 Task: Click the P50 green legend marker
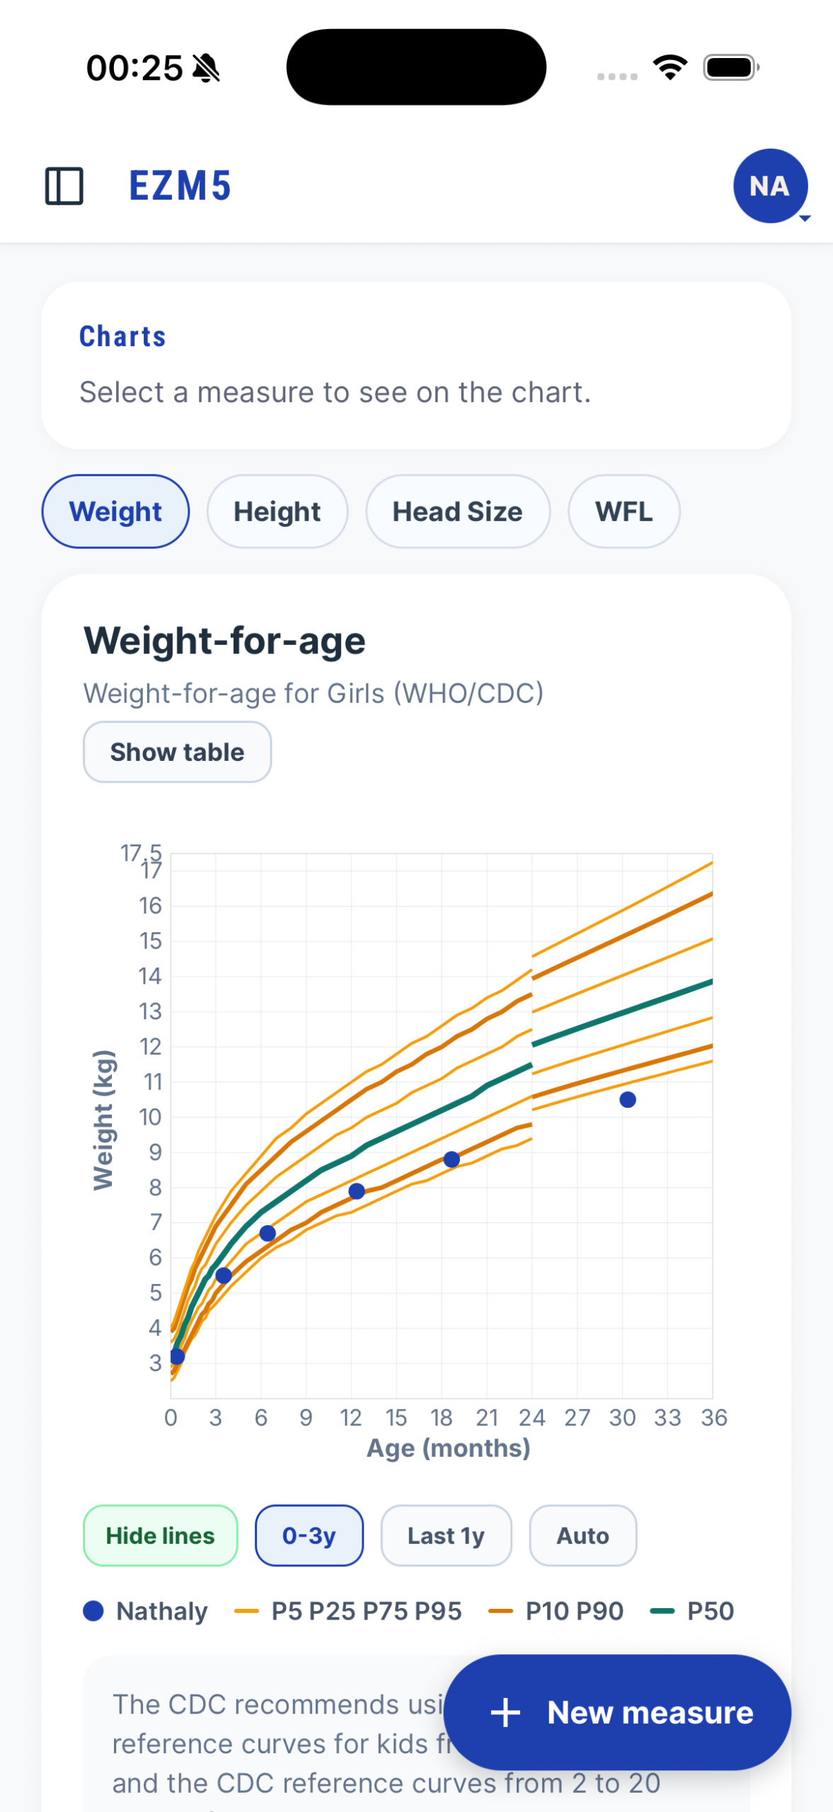[662, 1611]
